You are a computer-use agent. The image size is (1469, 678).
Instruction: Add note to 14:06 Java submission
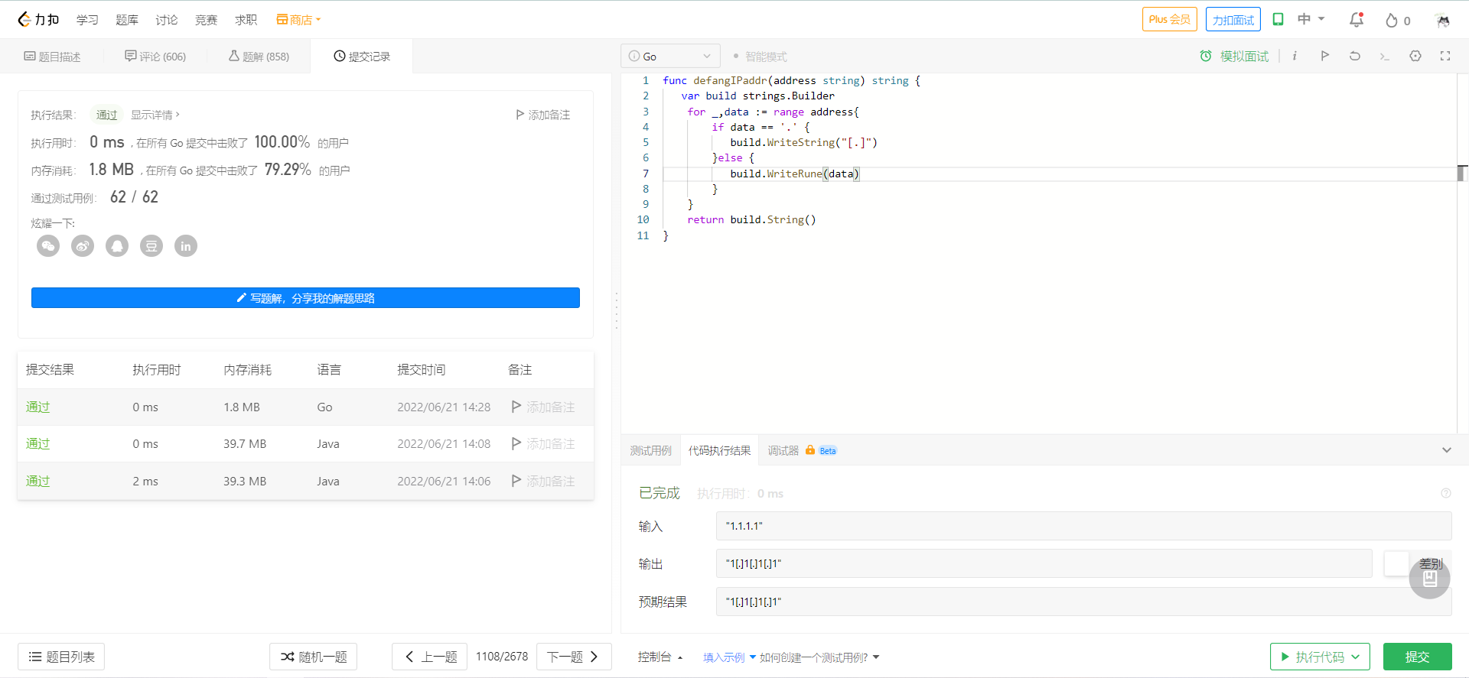(543, 481)
